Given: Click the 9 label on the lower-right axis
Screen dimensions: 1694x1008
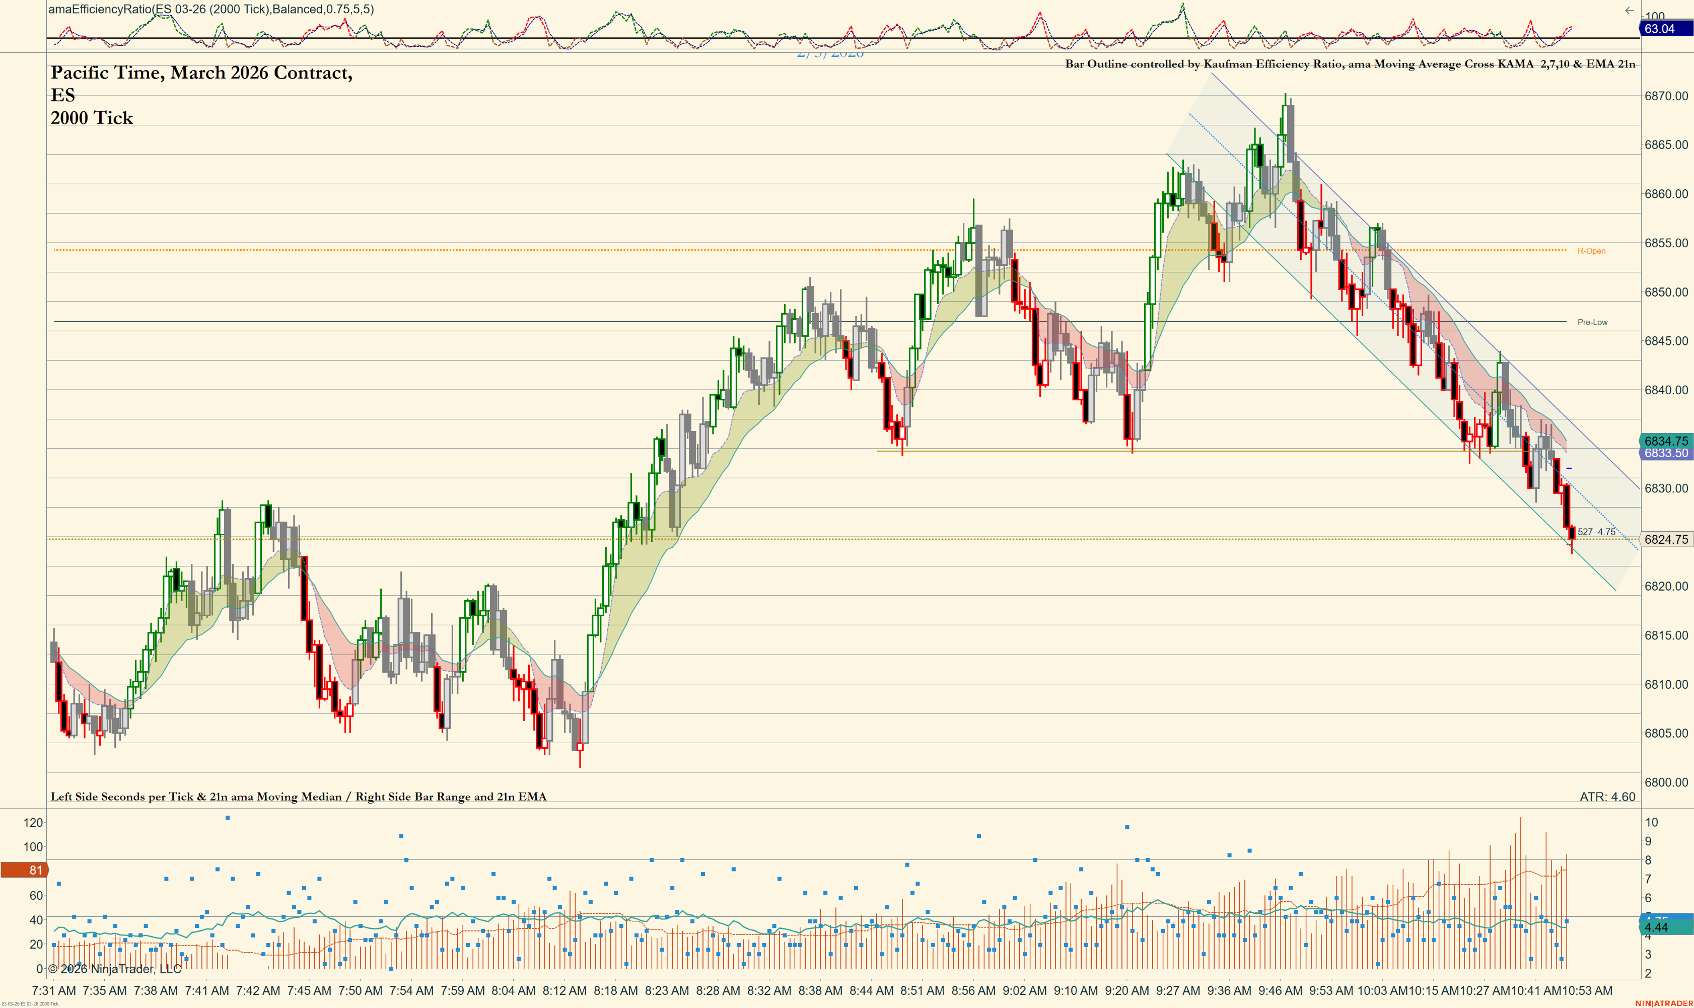Looking at the screenshot, I should 1648,841.
